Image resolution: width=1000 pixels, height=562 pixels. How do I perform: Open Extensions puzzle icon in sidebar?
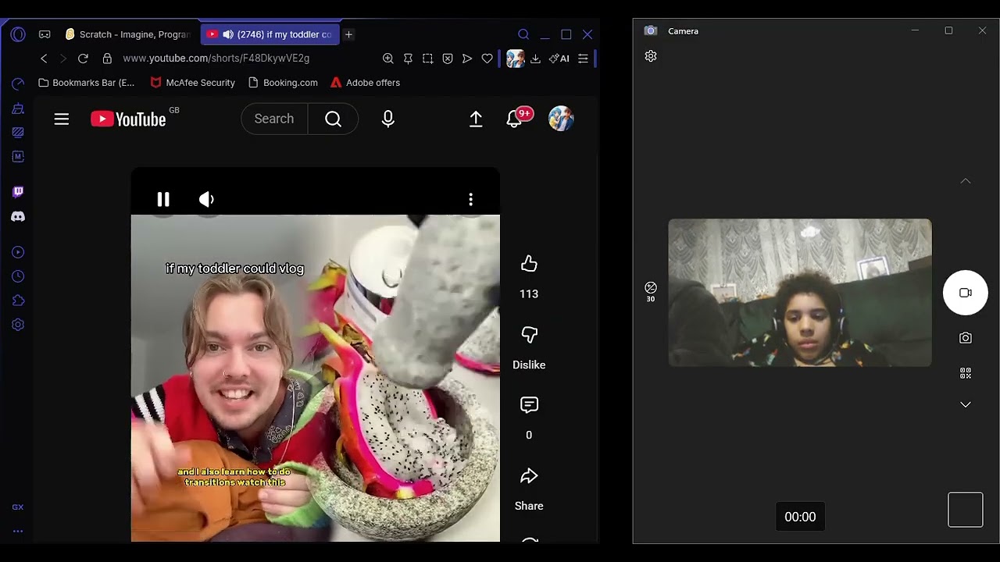[x=18, y=301]
